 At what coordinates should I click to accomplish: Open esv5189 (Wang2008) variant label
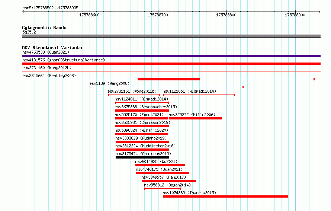point(109,83)
